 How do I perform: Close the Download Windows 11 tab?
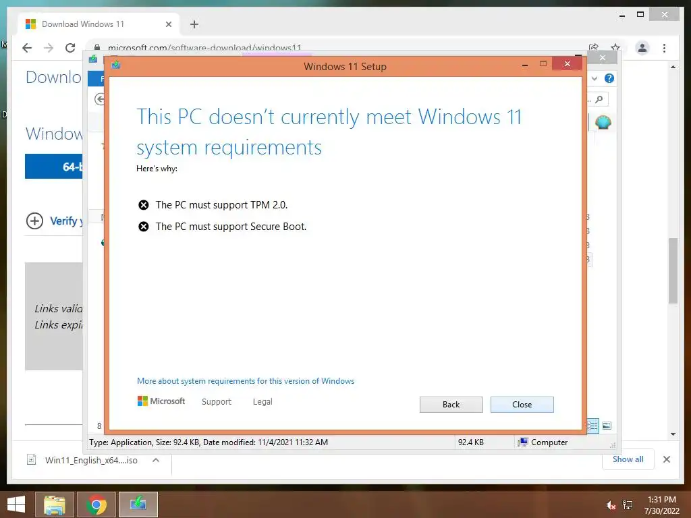(x=168, y=24)
